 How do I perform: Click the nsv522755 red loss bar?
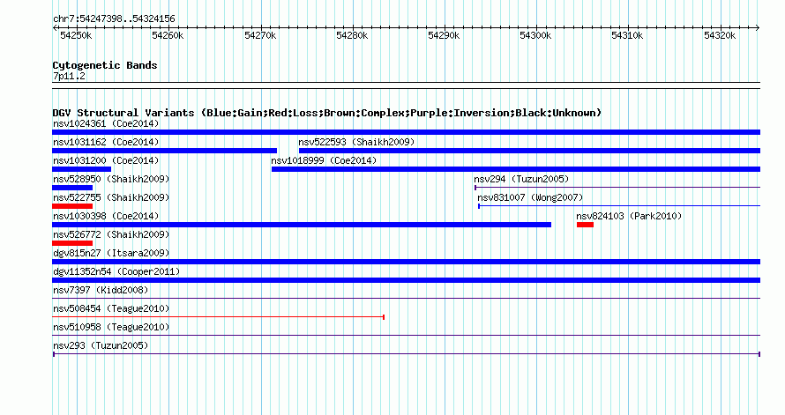tap(72, 206)
